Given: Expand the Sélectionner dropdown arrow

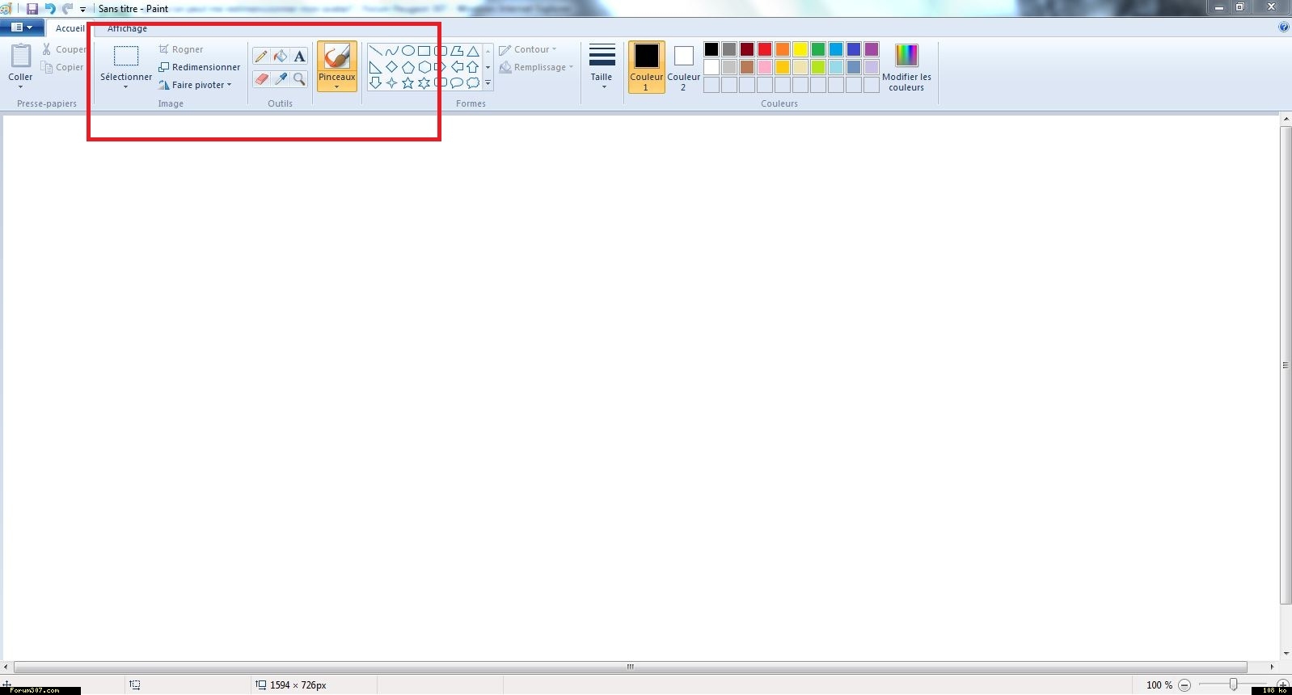Looking at the screenshot, I should tap(126, 86).
